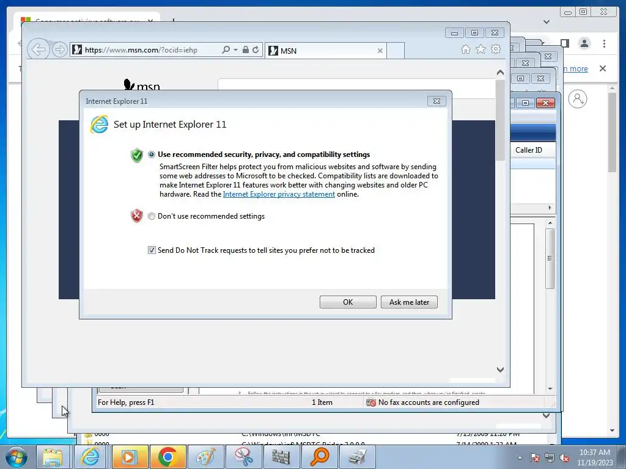The width and height of the screenshot is (626, 469).
Task: Show hidden system tray icons
Action: click(x=520, y=457)
